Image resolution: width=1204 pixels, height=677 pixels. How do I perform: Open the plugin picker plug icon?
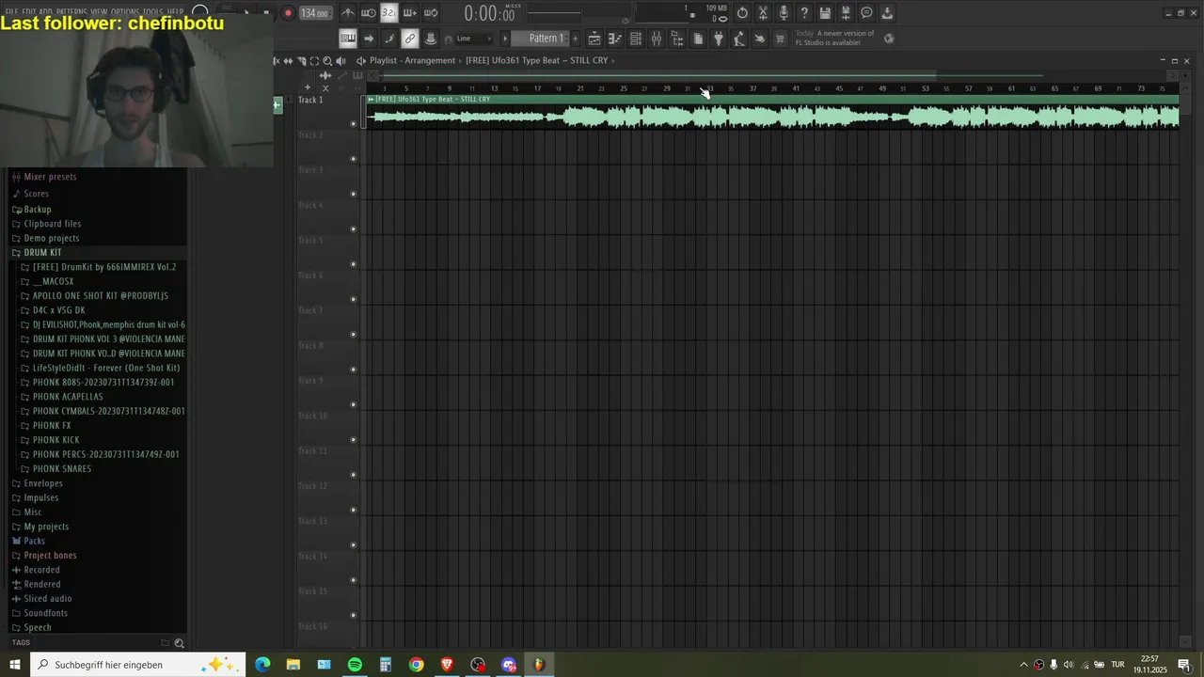[x=719, y=39]
